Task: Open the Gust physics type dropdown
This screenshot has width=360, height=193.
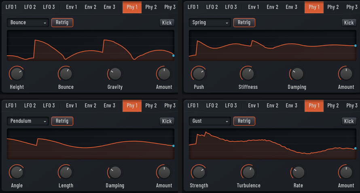Action: point(210,121)
